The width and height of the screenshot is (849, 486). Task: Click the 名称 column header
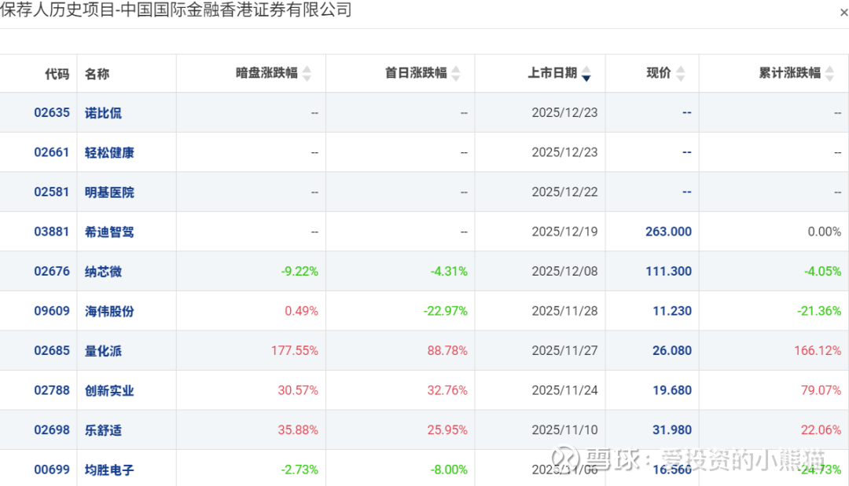(x=97, y=74)
